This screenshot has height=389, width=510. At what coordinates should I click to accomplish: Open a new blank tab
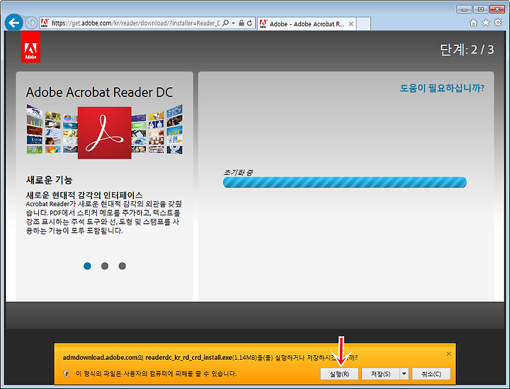coord(363,24)
